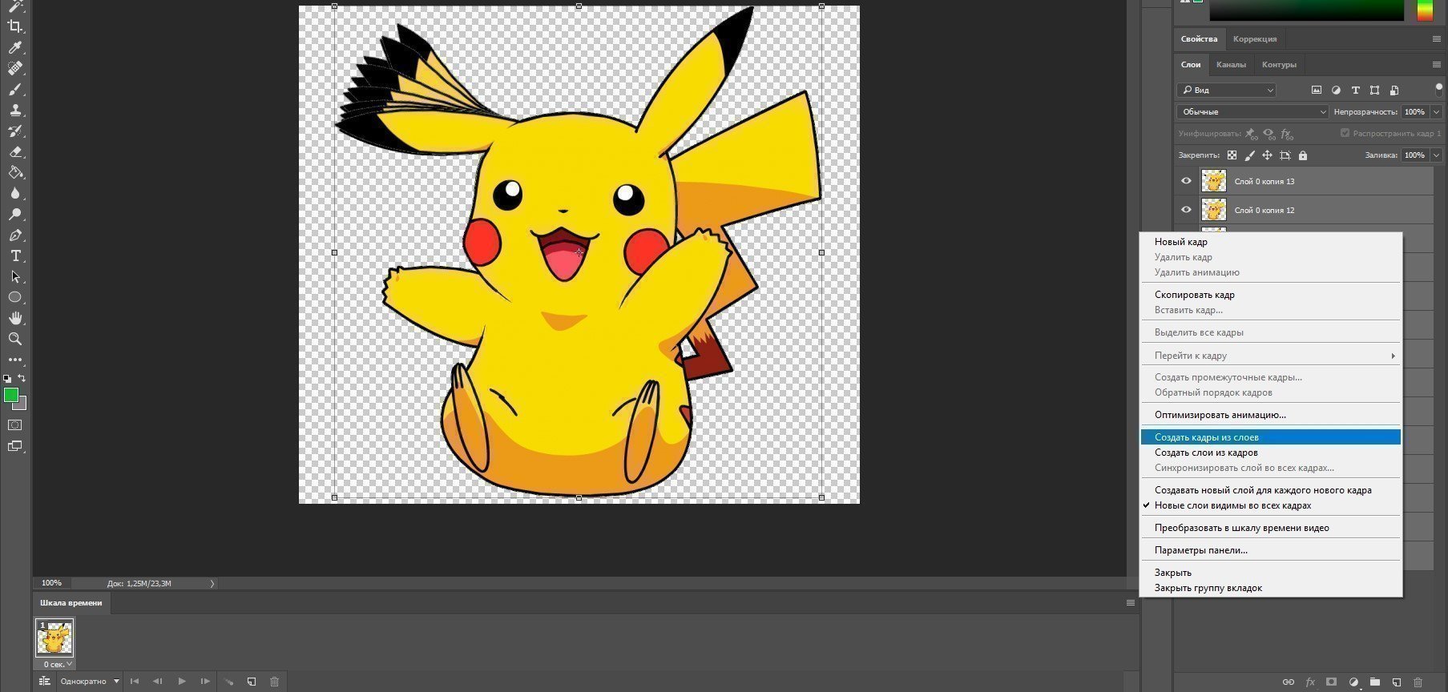Choose Скопировать кадр menu entry
Screen dimensions: 1448x692
(1271, 295)
